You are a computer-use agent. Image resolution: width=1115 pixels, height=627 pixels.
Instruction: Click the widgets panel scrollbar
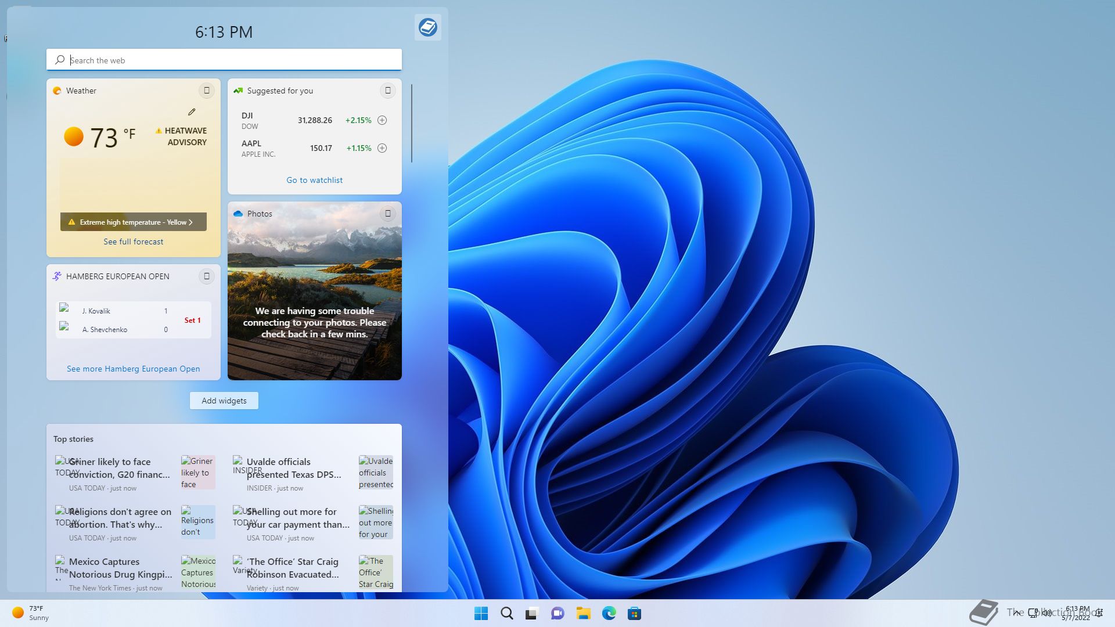click(412, 123)
